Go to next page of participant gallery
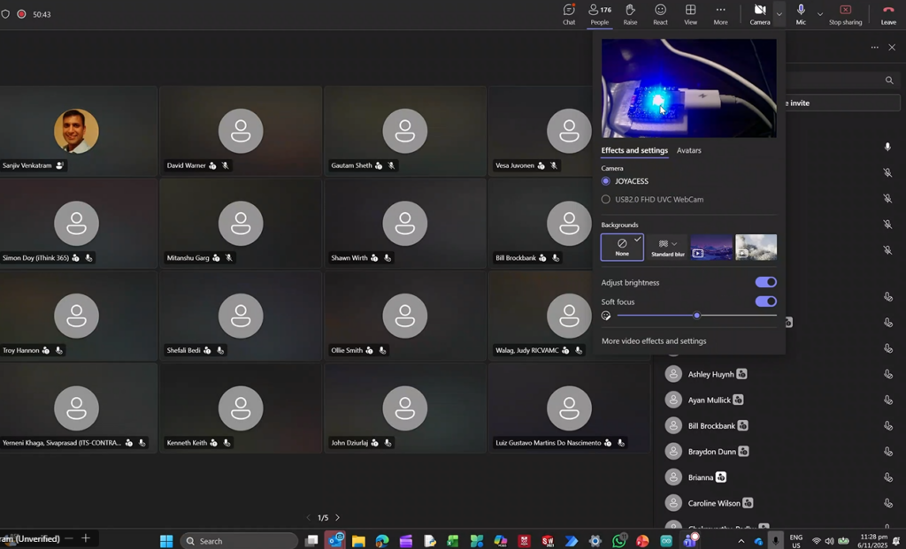The width and height of the screenshot is (906, 549). coord(337,518)
